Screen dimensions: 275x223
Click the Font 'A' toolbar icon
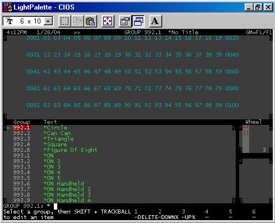pyautogui.click(x=155, y=21)
